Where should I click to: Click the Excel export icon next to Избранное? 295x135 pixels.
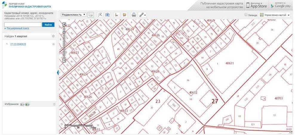click(x=27, y=104)
